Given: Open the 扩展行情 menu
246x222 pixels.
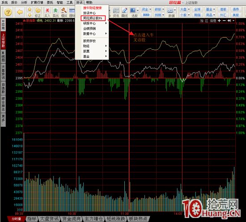Looking at the screenshot, I should coord(37,2).
